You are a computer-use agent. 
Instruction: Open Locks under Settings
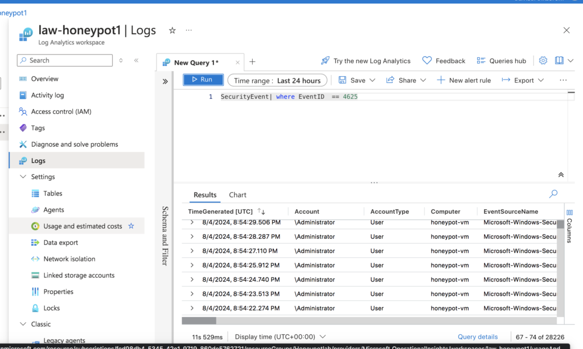[51, 308]
